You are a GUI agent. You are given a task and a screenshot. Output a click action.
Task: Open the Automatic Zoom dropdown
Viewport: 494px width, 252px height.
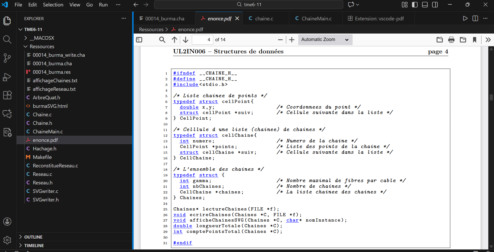pyautogui.click(x=325, y=40)
